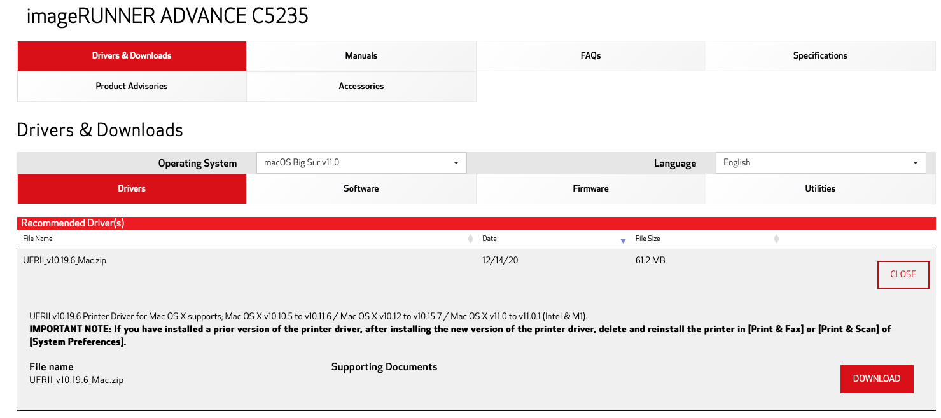
Task: Sort by File Size column arrows
Action: coord(776,239)
